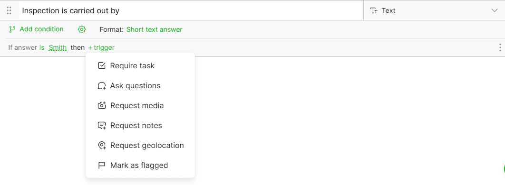
Task: Edit the Smith condition value
Action: tap(58, 47)
